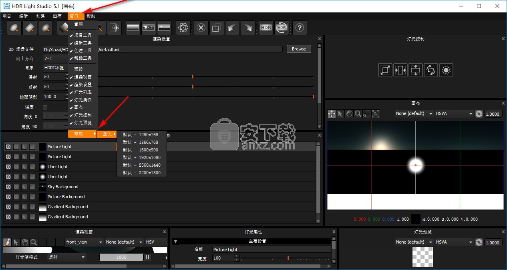Open the 项目 menu
Viewport: 507px width, 270px height.
pos(7,16)
